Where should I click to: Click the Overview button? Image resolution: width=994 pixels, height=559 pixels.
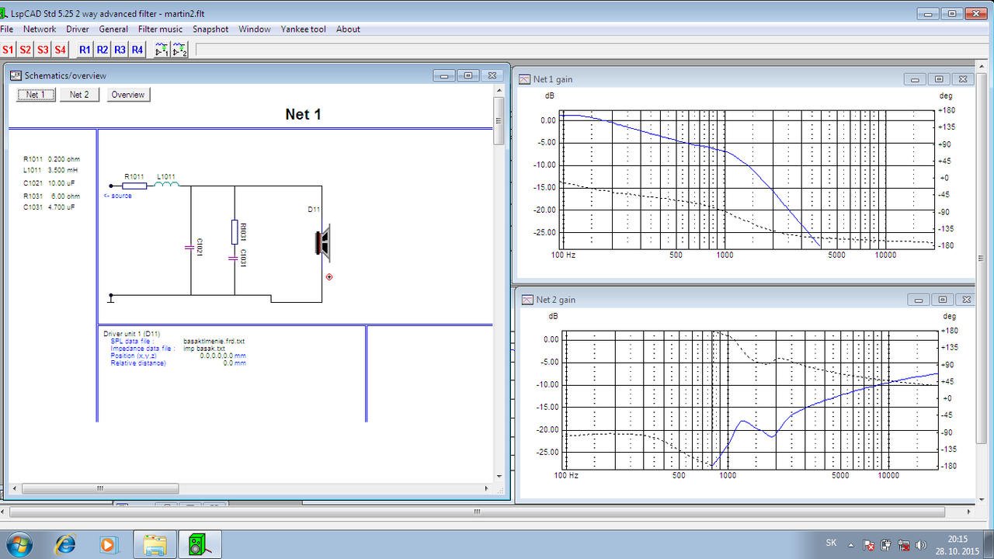tap(128, 95)
